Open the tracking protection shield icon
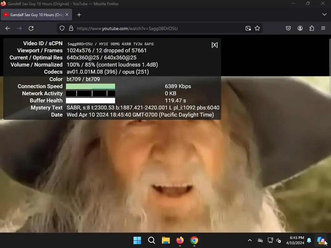 [x=62, y=28]
